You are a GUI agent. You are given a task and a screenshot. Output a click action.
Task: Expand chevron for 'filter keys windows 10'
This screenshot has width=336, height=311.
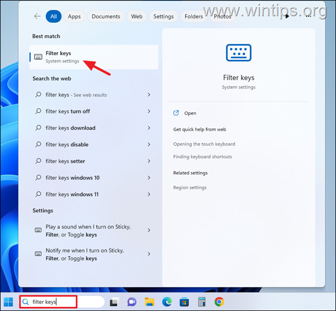(x=149, y=178)
